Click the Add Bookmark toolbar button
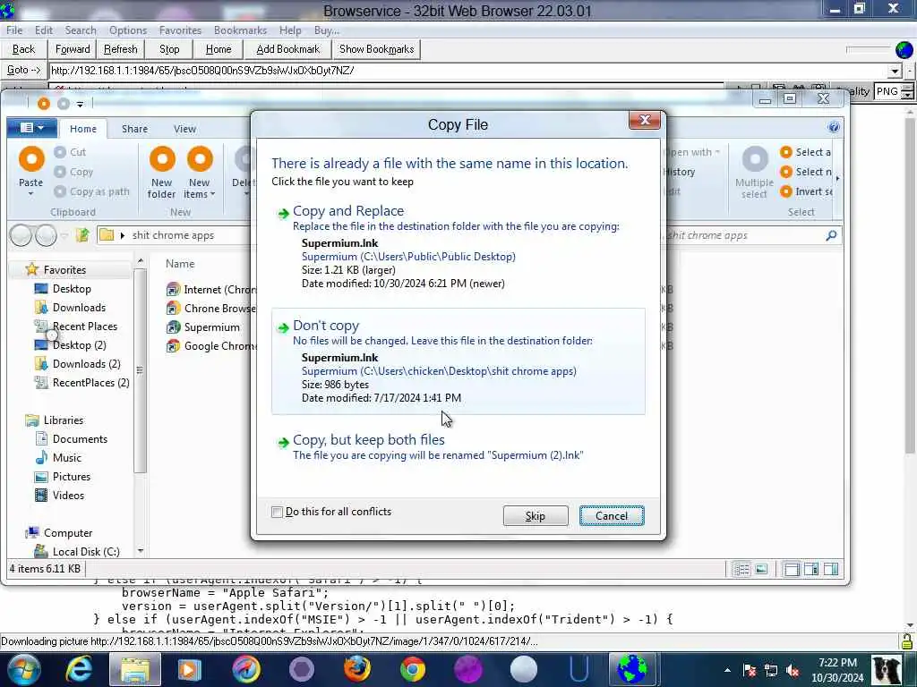 coord(287,50)
